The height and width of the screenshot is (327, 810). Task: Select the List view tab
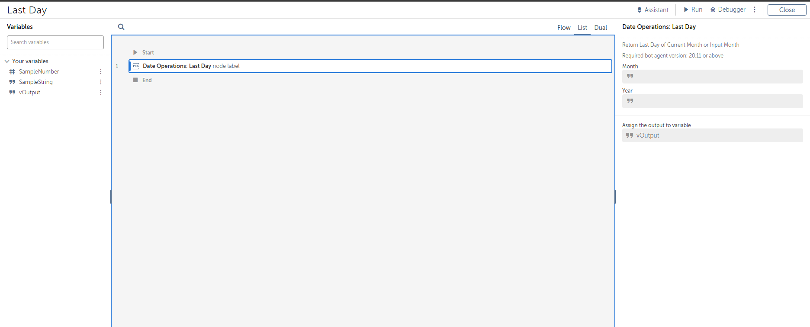(x=582, y=28)
